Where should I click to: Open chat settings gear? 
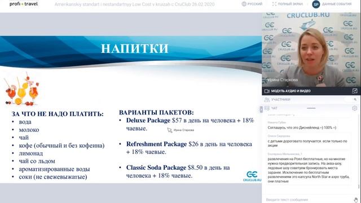tap(355, 108)
